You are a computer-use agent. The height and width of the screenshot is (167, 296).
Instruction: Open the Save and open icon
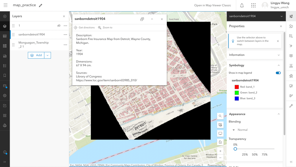[x=5, y=86]
